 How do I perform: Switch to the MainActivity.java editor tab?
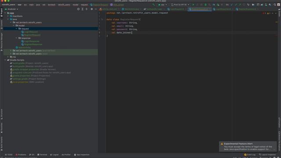[x=131, y=9]
